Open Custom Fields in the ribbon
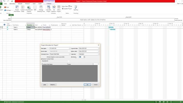This screenshot has height=103, width=183. tap(23, 9)
